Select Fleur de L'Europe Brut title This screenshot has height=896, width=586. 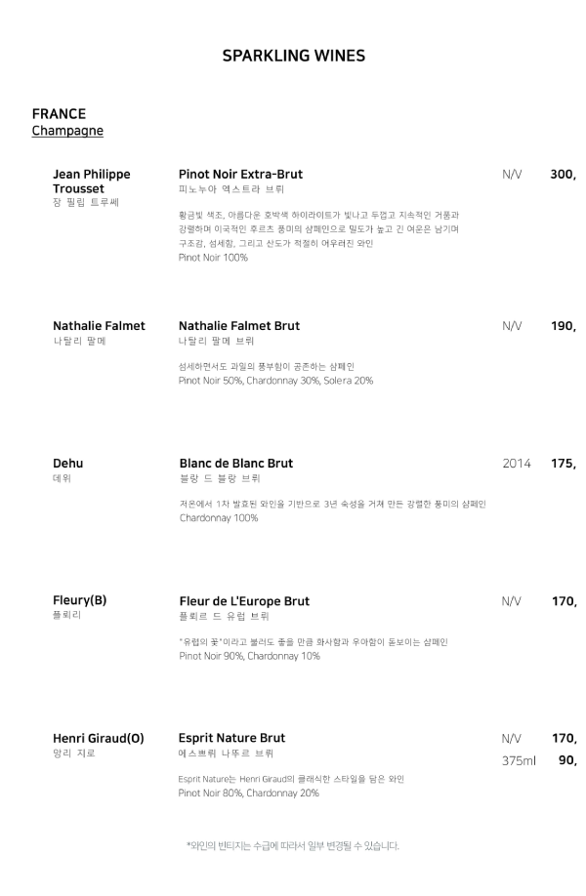coord(244,601)
